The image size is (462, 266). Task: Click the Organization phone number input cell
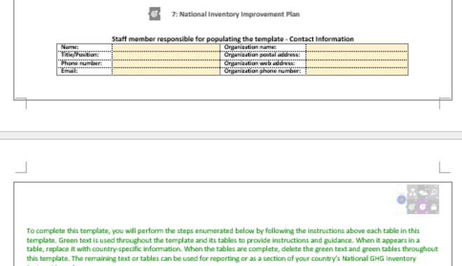click(357, 71)
